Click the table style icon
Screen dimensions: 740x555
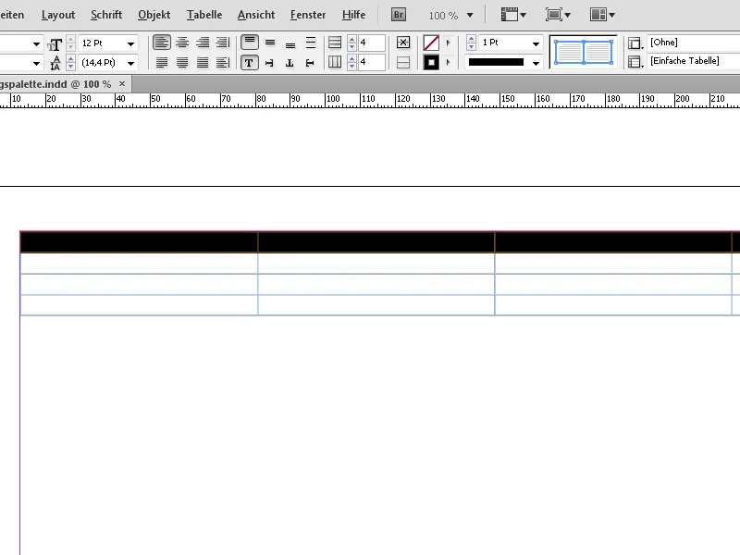point(635,62)
